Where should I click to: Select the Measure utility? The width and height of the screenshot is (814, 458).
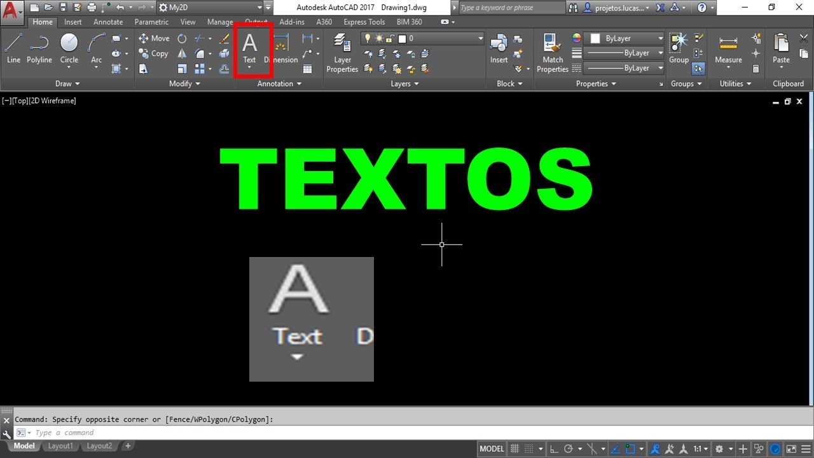[x=728, y=51]
